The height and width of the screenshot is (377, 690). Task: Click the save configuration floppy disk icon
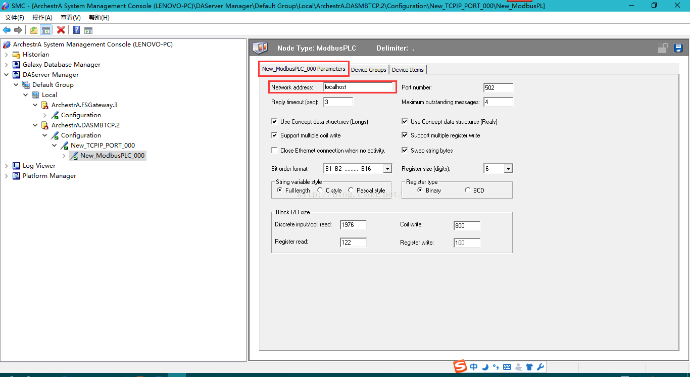coord(678,48)
